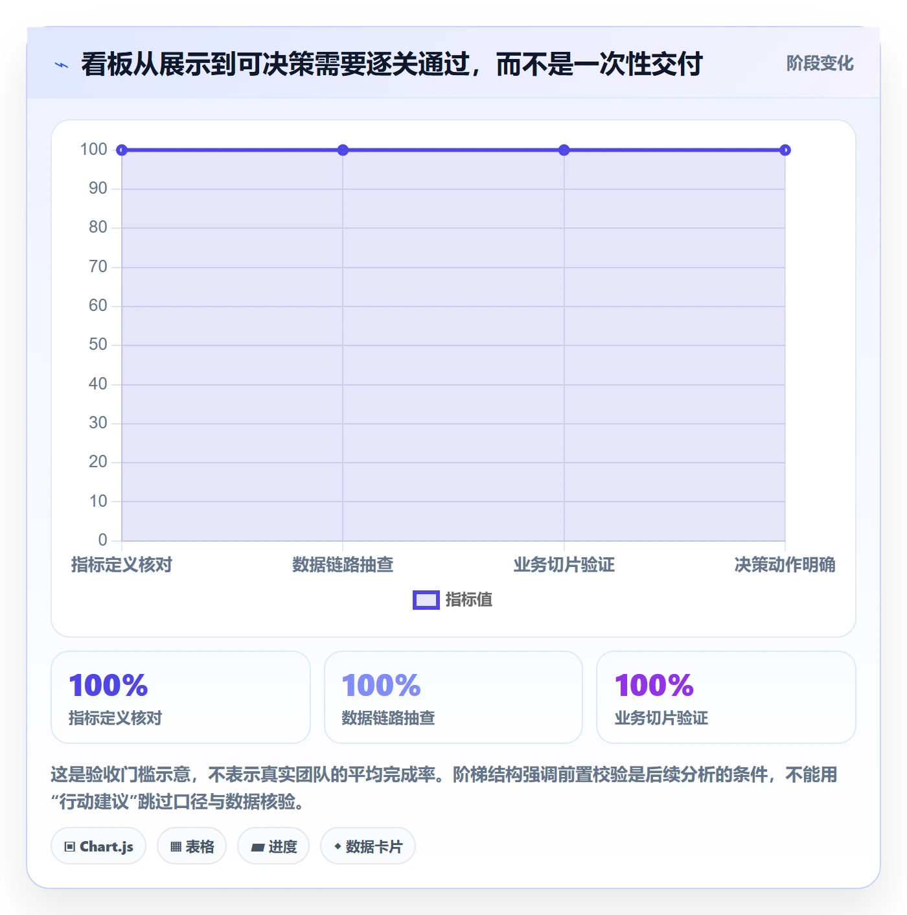Screen dimensions: 907x915
Task: Click the 数据链路抽查 x-axis label
Action: (x=343, y=565)
